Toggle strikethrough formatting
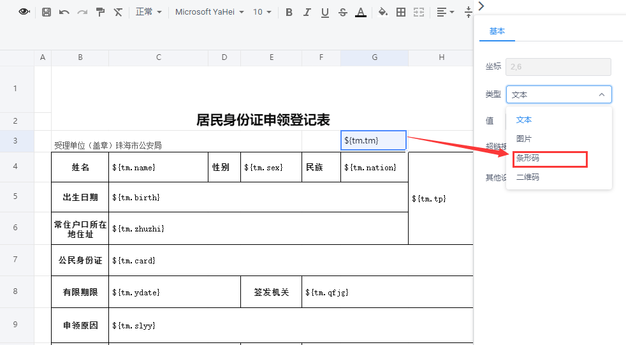The width and height of the screenshot is (626, 345). click(x=342, y=12)
